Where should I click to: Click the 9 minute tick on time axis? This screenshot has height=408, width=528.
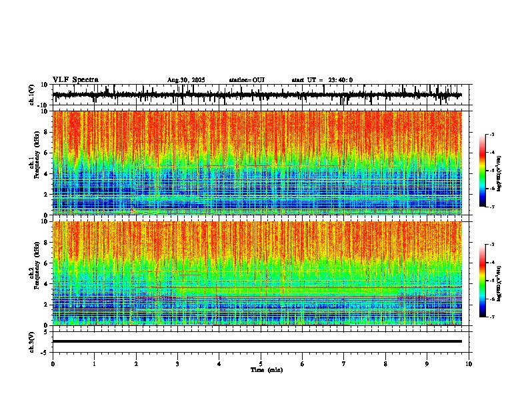click(x=427, y=364)
